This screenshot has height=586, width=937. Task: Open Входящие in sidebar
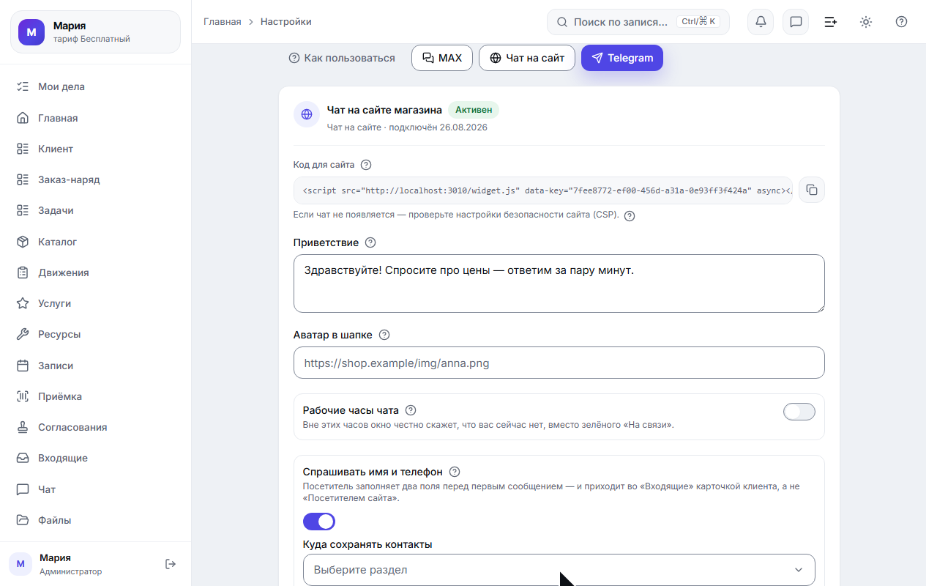coord(96,458)
